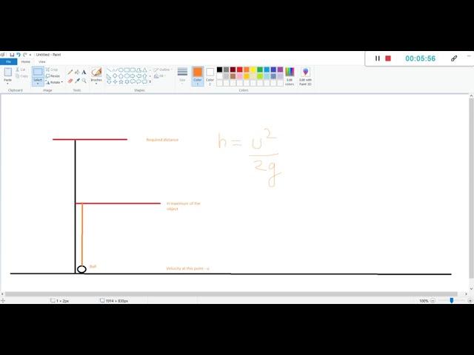Open the Shape Fill dropdown
The width and height of the screenshot is (474, 355).
point(160,76)
